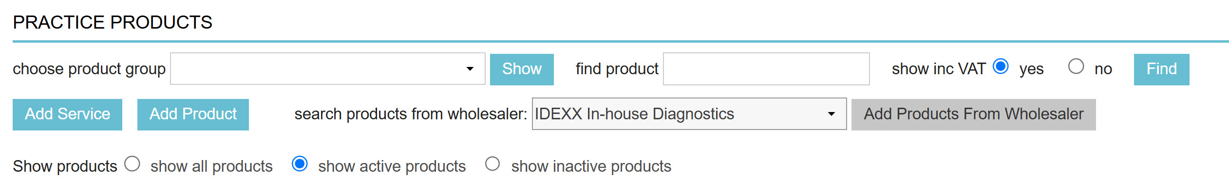Expand the IDEXX In-house Diagnostics wholesaler dropdown
This screenshot has height=195, width=1229.
click(689, 114)
